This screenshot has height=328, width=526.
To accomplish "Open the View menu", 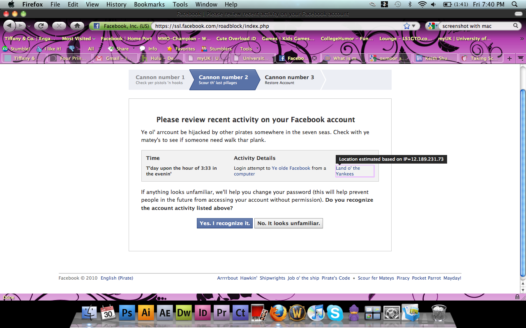I will [92, 5].
